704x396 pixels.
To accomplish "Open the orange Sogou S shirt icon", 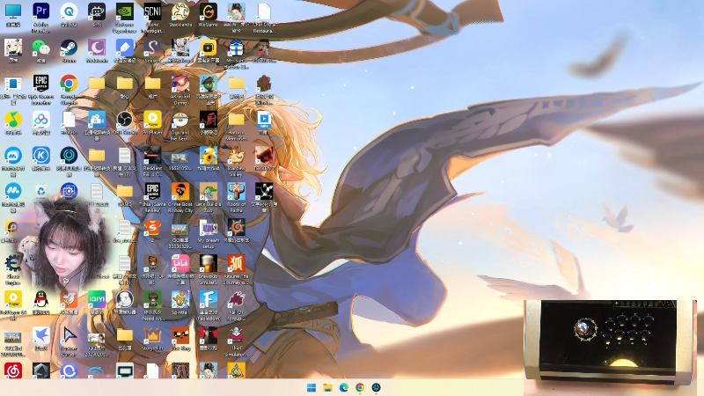I will pos(152,227).
